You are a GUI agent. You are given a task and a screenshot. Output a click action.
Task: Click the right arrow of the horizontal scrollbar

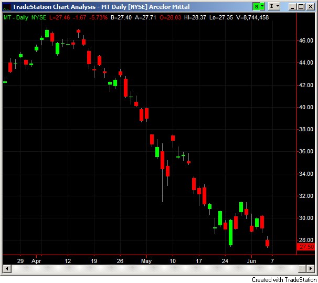point(311,269)
